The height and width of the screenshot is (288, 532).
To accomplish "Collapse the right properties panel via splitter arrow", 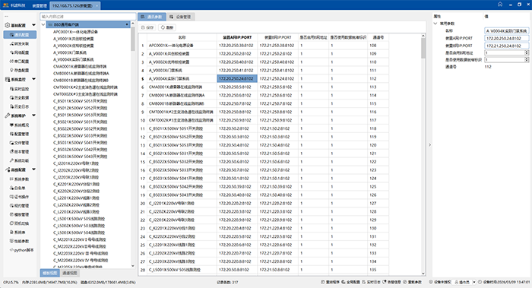I will pos(429,145).
